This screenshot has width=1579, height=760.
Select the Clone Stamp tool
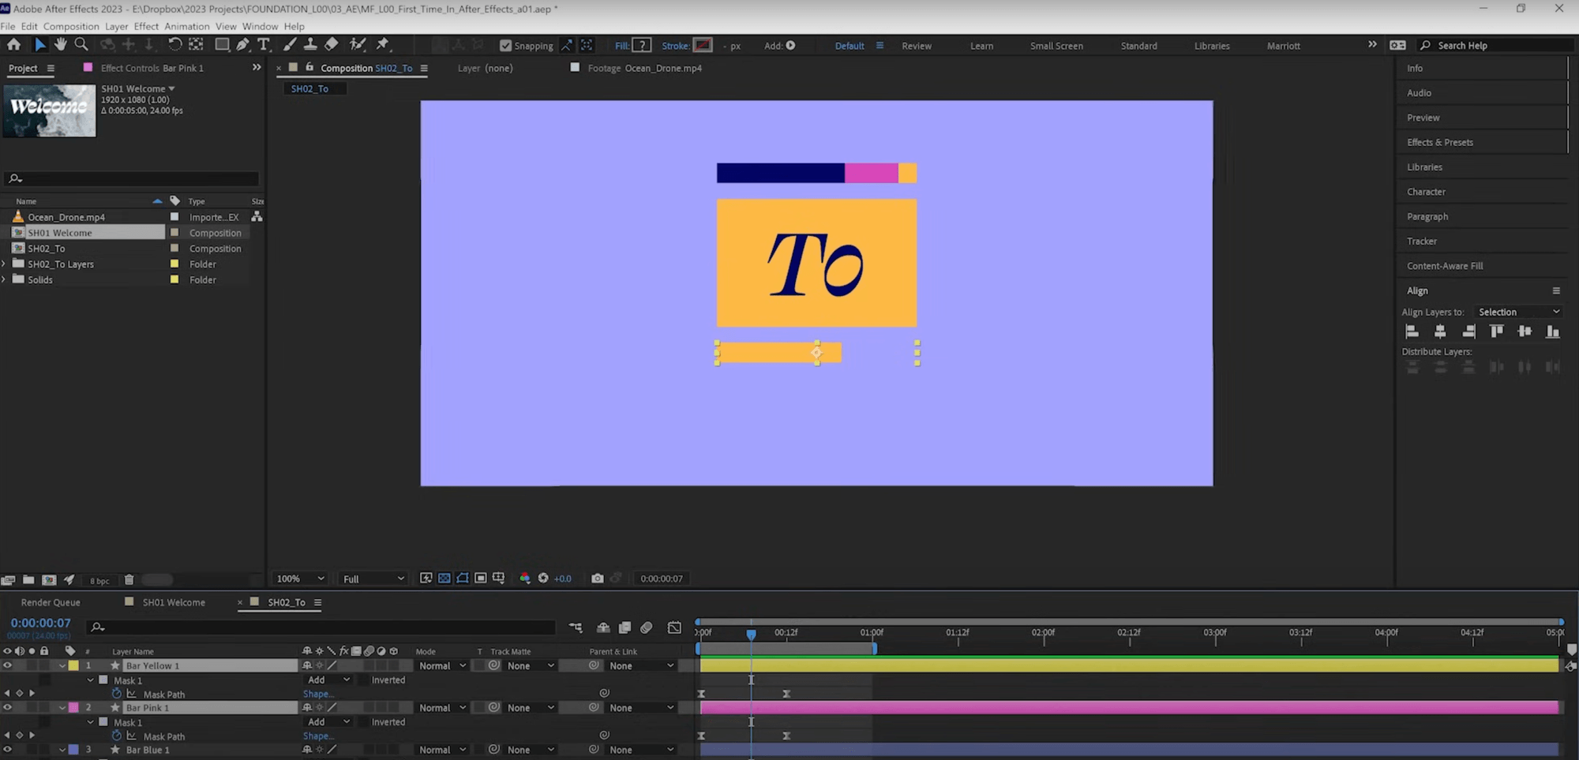(310, 44)
